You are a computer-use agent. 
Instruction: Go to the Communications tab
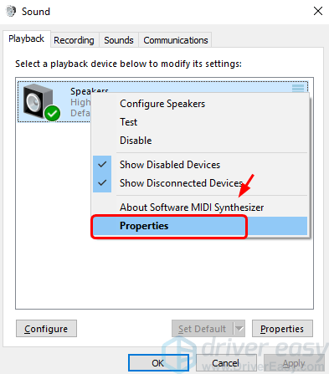176,40
